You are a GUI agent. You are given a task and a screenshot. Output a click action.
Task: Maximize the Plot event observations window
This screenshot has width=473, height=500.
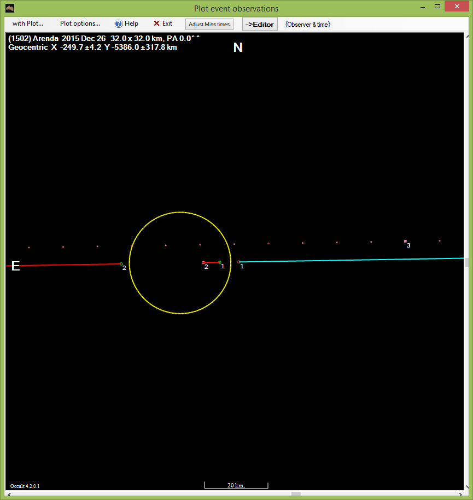point(437,7)
